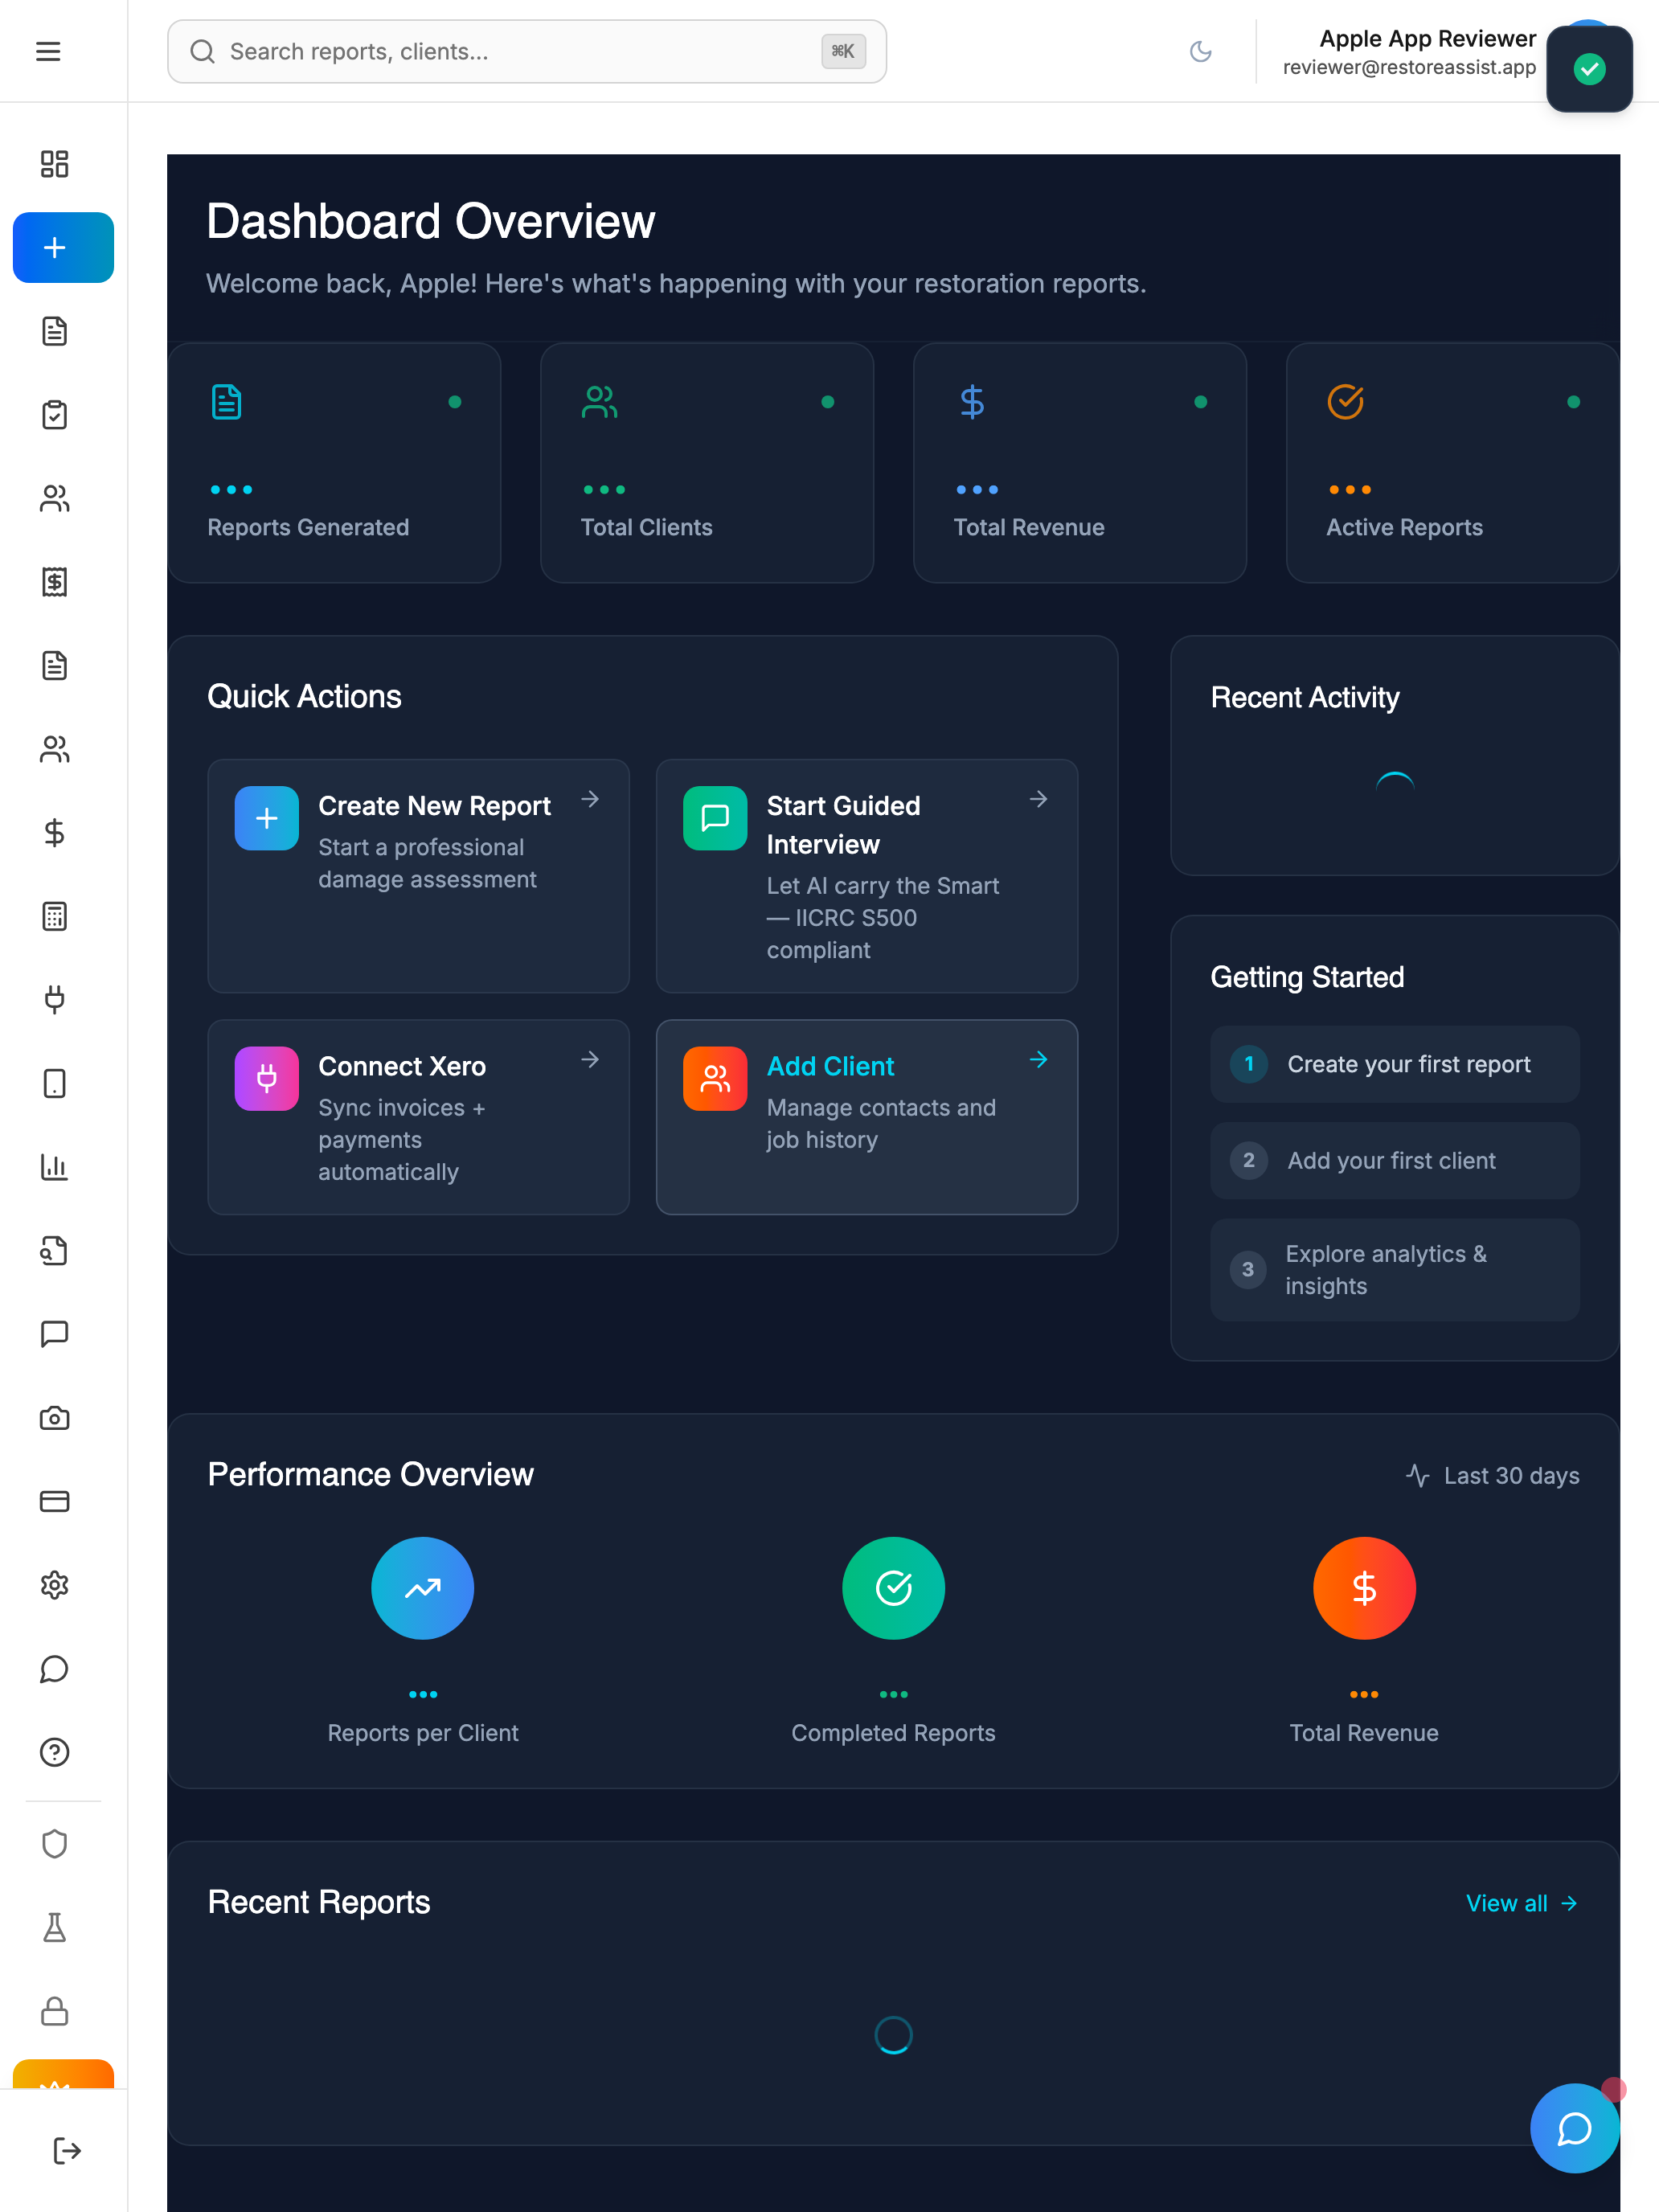Open the plain dollar sign sidebar icon
Screen dimensions: 1659x2212
click(54, 832)
